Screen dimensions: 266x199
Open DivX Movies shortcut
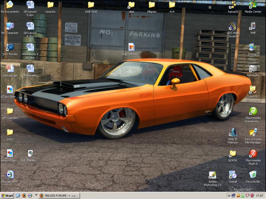(10, 49)
